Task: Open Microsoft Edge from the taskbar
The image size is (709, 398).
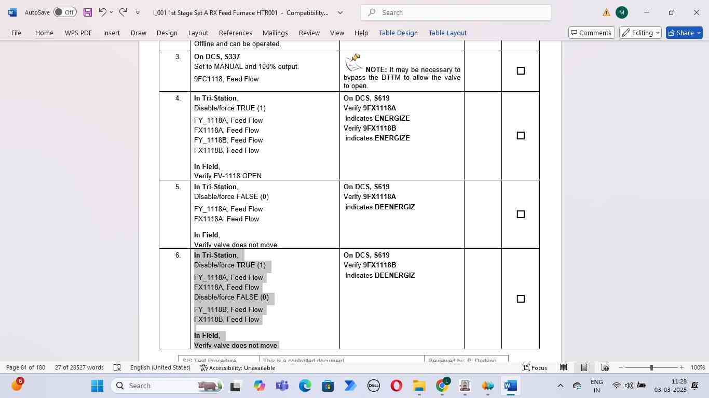Action: point(305,386)
